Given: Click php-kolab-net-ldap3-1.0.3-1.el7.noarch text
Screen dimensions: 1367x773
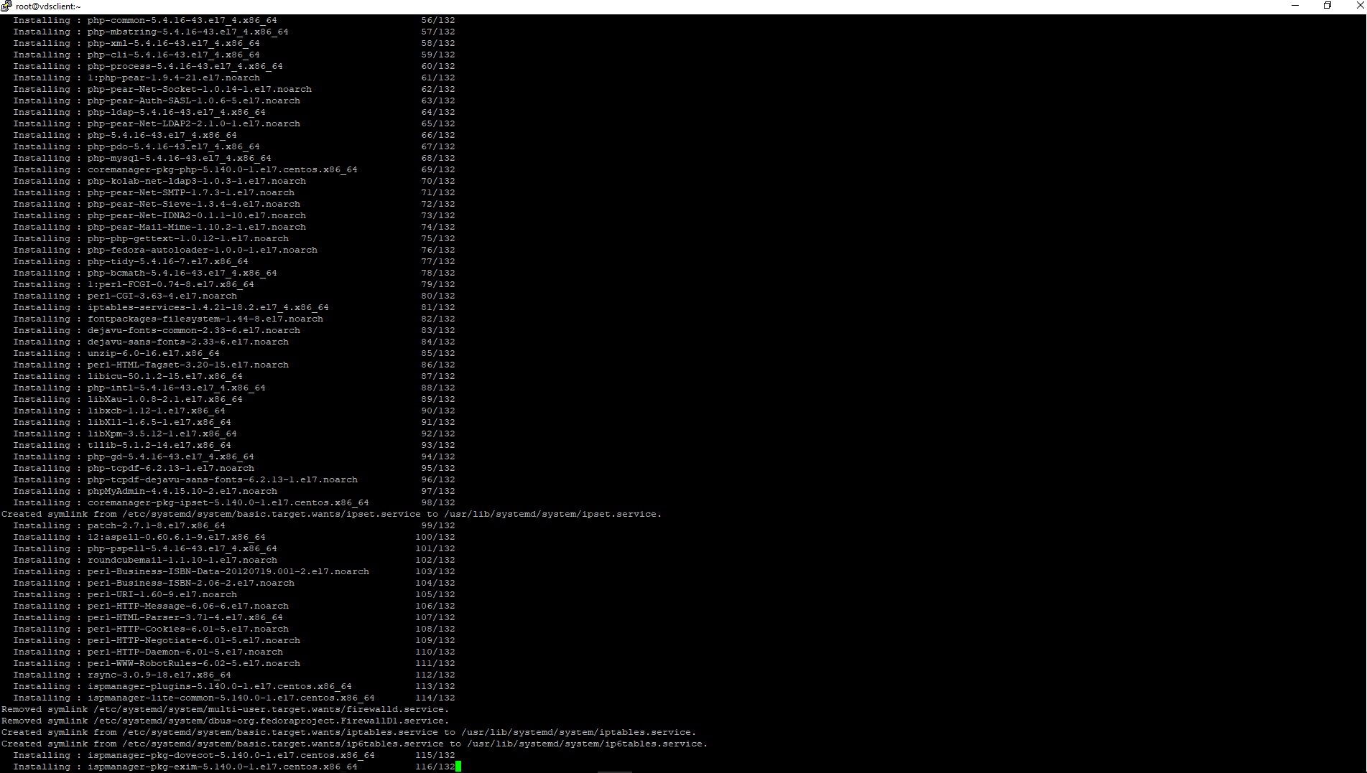Looking at the screenshot, I should tap(197, 181).
